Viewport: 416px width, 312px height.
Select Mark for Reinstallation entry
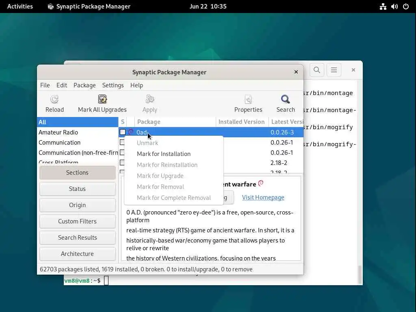pyautogui.click(x=174, y=165)
